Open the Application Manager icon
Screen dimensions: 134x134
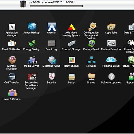(x=12, y=27)
